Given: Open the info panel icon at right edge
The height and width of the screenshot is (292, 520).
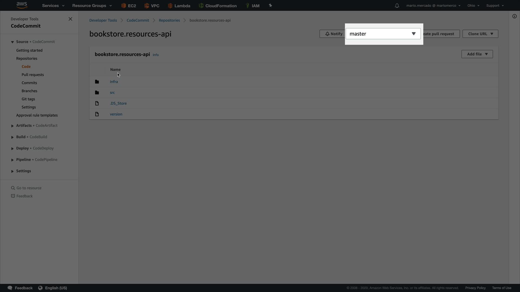Looking at the screenshot, I should (x=514, y=16).
